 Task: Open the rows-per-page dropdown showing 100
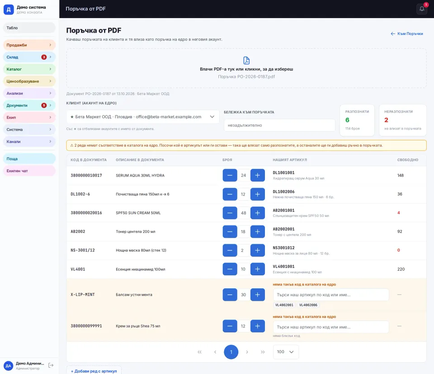pos(286,352)
